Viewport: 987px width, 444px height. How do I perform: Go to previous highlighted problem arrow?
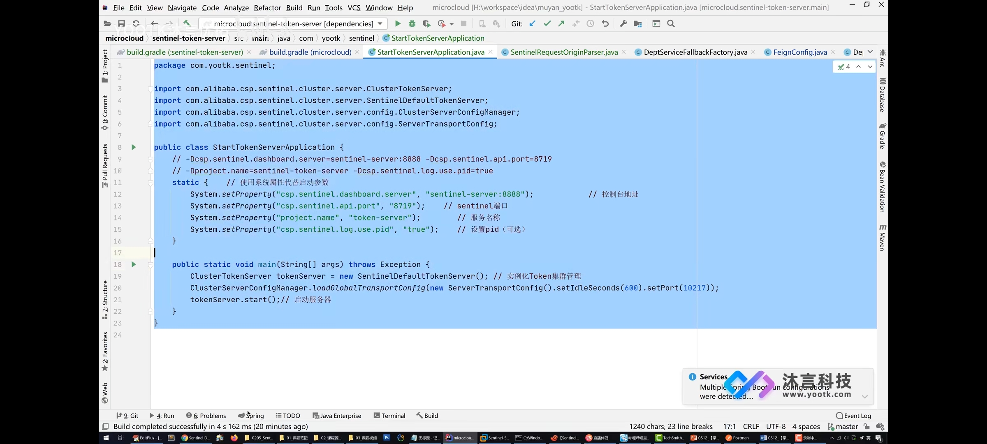[x=859, y=67]
